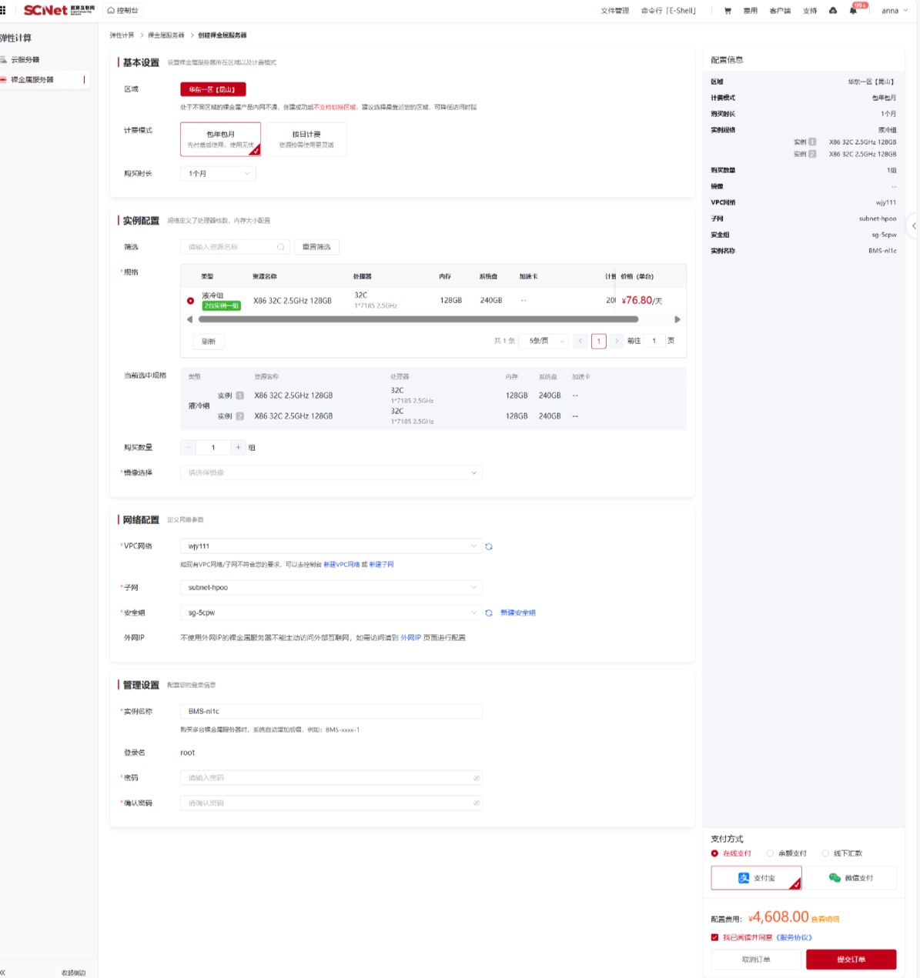The width and height of the screenshot is (920, 978).
Task: Open 云服务器 in left sidebar
Action: coord(25,59)
